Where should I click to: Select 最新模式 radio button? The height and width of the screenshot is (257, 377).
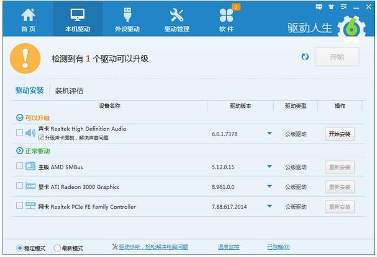point(57,248)
